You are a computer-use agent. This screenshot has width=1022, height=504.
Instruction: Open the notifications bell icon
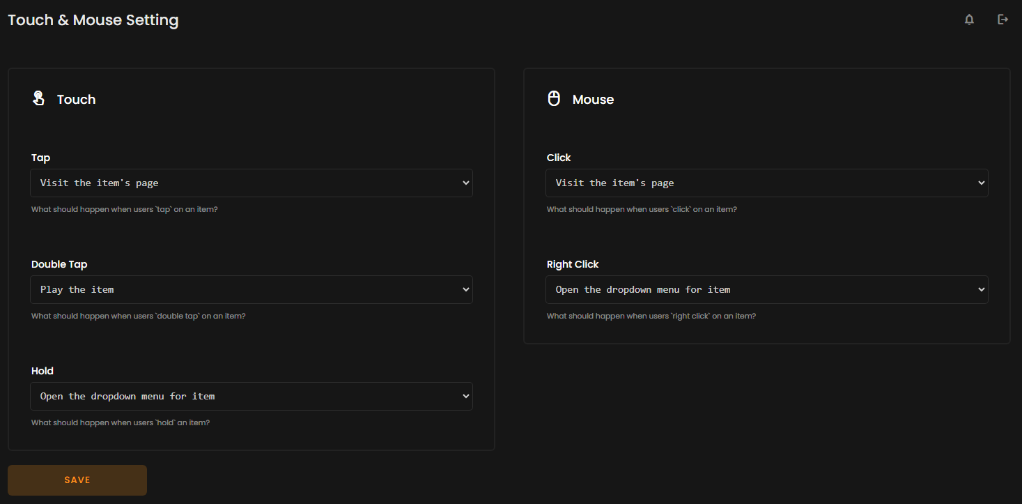969,20
